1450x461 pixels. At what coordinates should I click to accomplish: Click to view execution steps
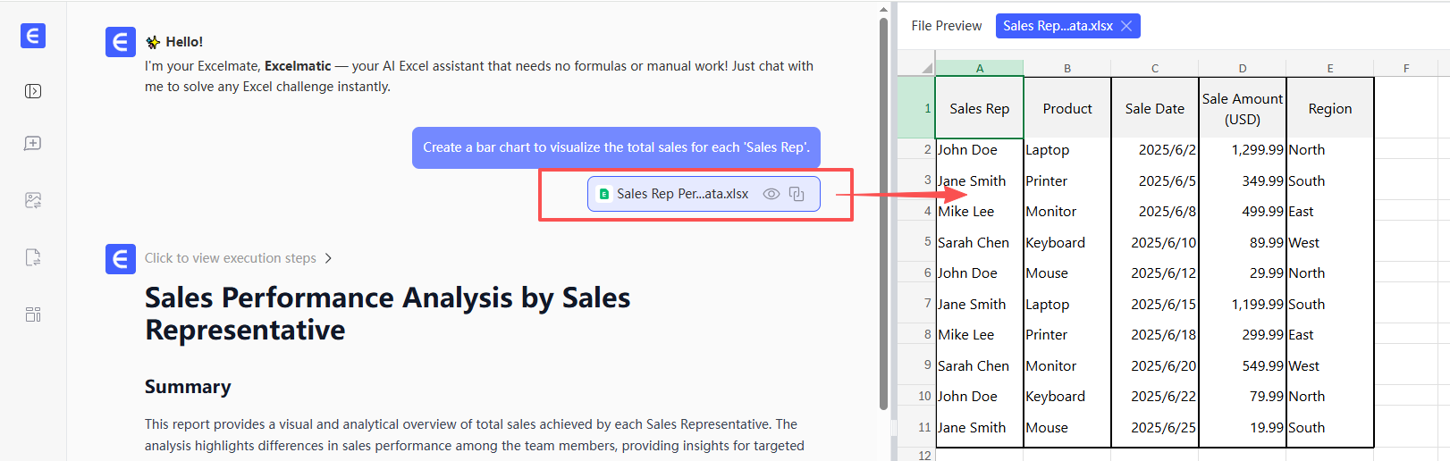pos(231,258)
